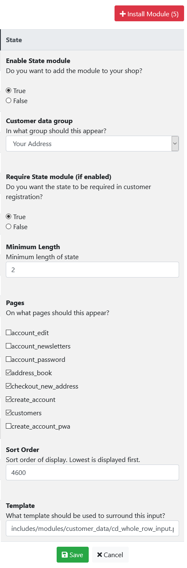The image size is (187, 568).
Task: Click the Template path input field
Action: (x=92, y=528)
